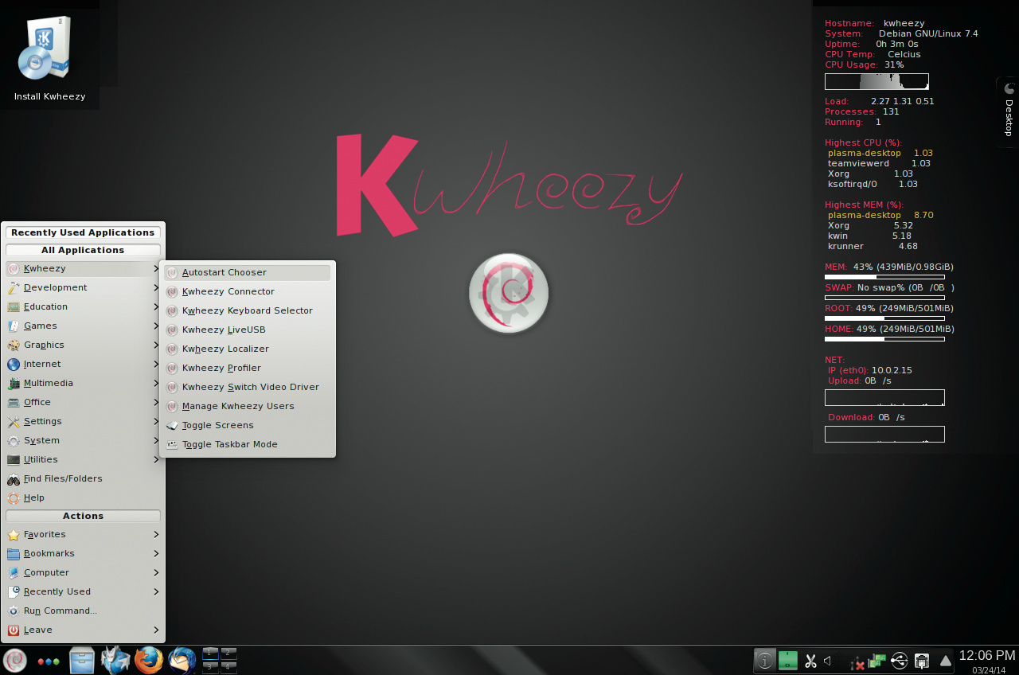Image resolution: width=1019 pixels, height=675 pixels.
Task: Click the Find Files/Folders binoculars icon
Action: [14, 478]
